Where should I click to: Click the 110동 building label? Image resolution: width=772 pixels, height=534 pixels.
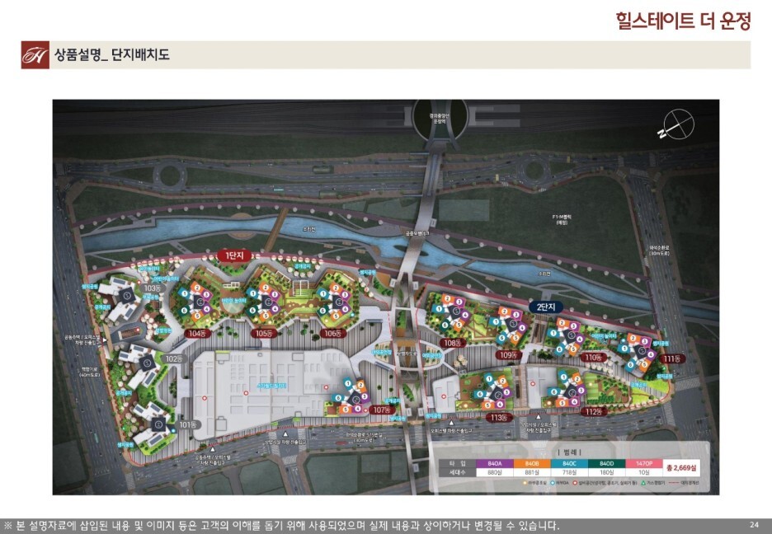coord(593,358)
